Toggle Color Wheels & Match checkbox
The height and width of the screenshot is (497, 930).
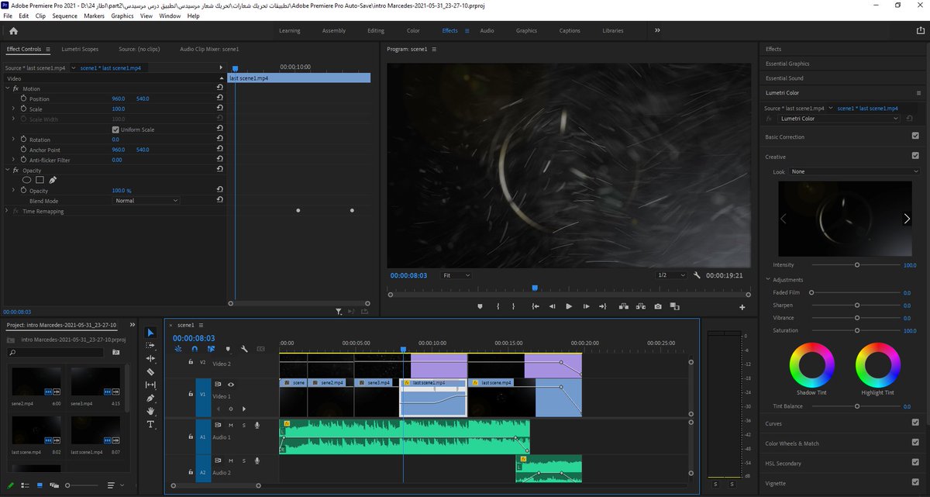click(x=915, y=444)
